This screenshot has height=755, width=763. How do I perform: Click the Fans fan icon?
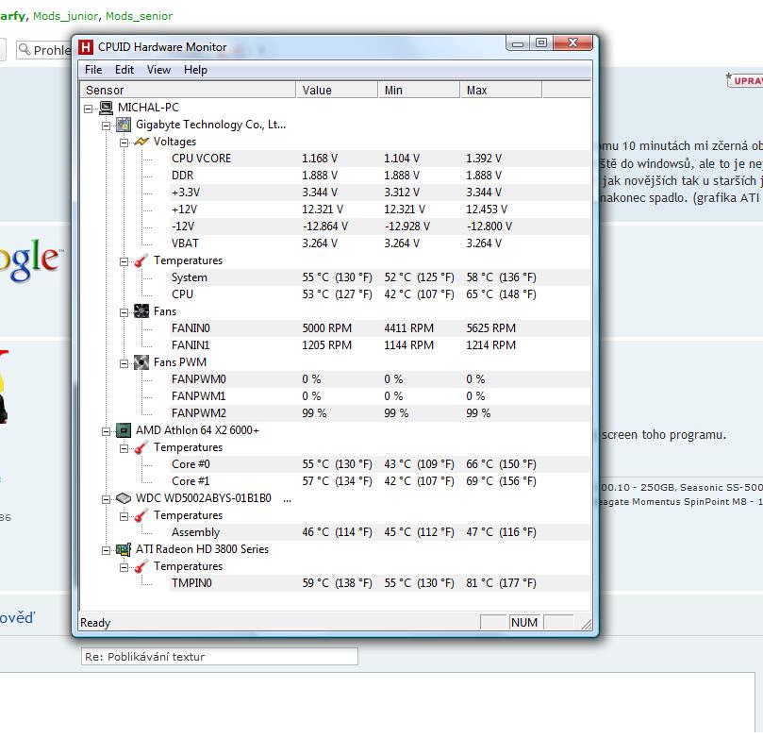tap(141, 311)
